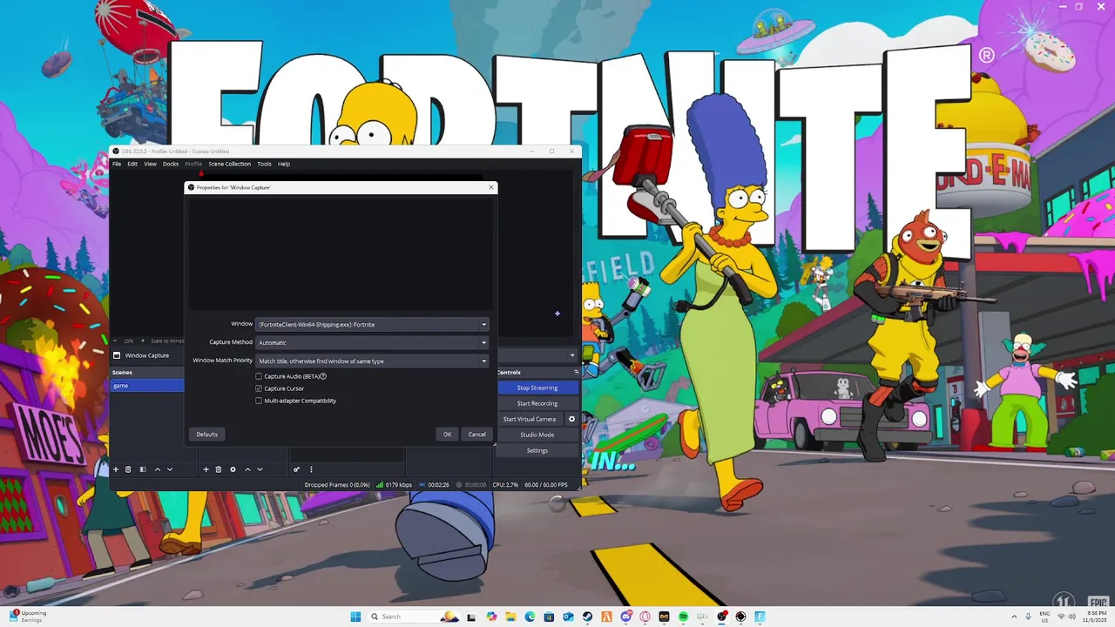Open Discord from the taskbar
The width and height of the screenshot is (1115, 627).
click(x=625, y=617)
